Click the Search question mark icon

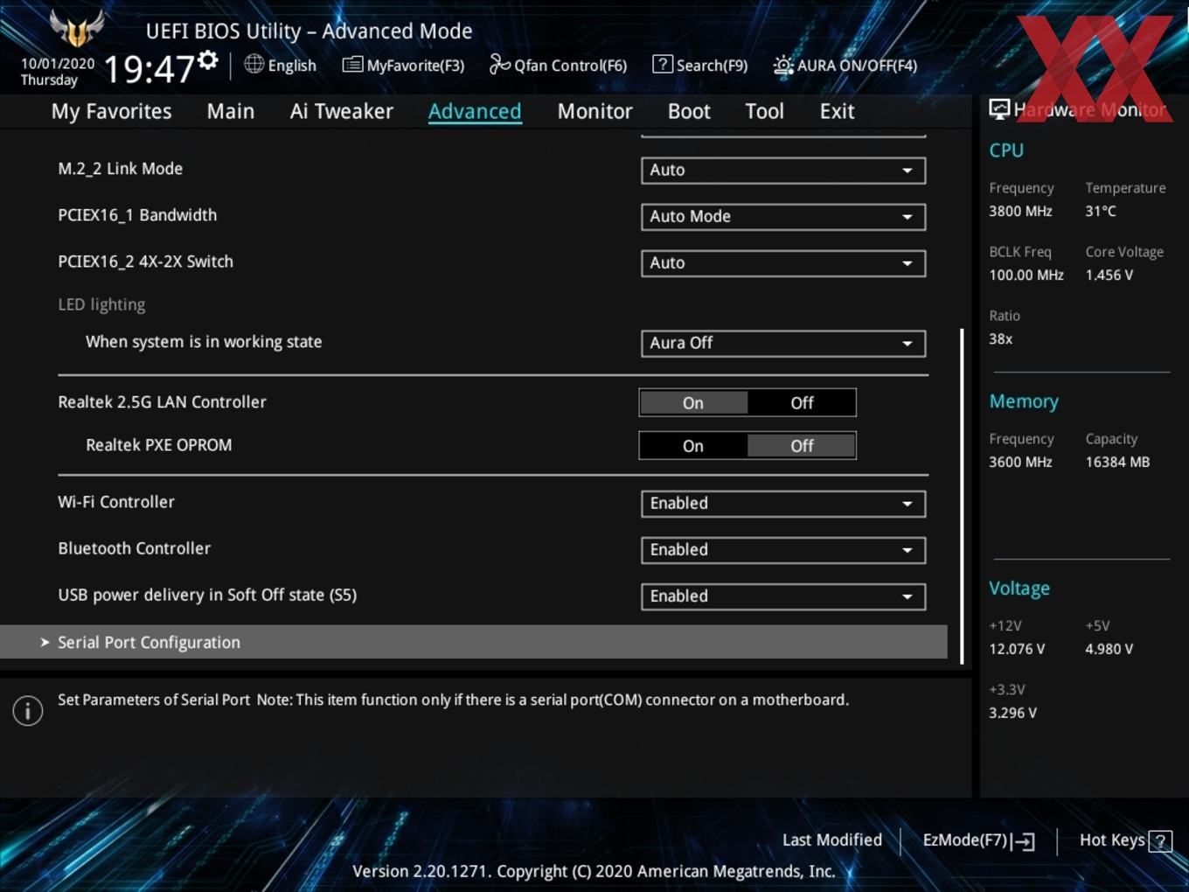(x=663, y=64)
